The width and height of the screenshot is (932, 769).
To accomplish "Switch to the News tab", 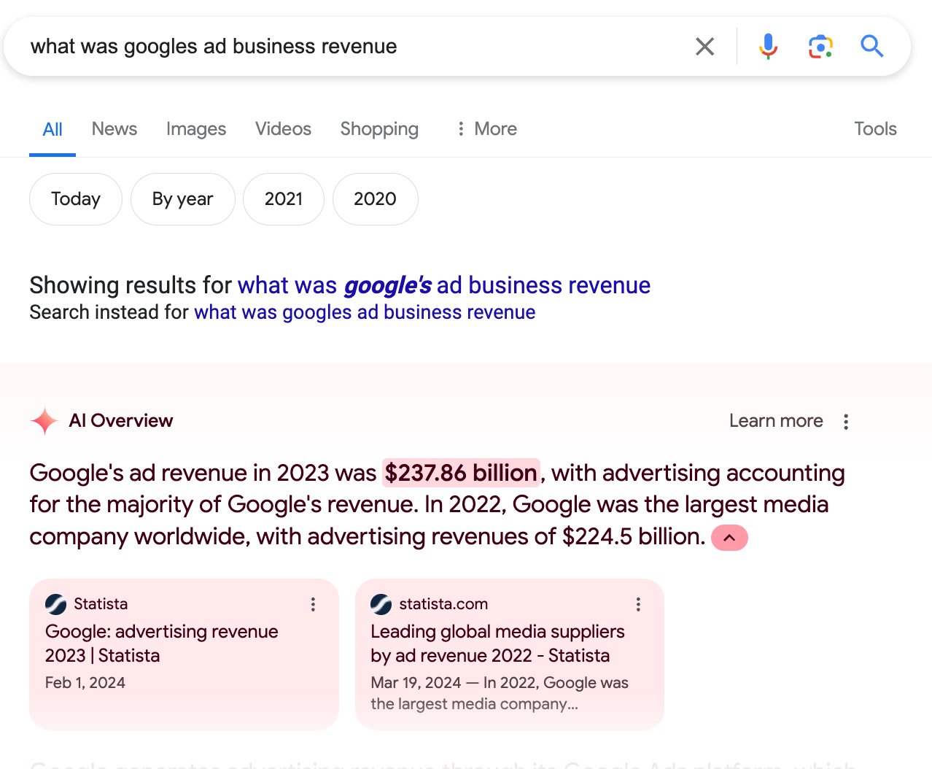I will 114,129.
